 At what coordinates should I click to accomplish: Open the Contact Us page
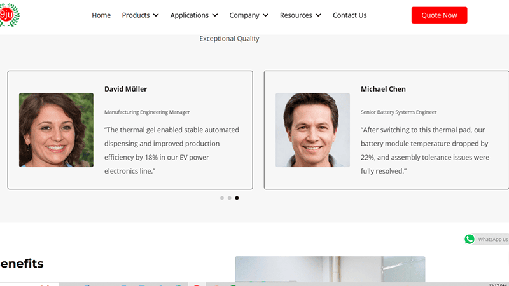tap(349, 15)
